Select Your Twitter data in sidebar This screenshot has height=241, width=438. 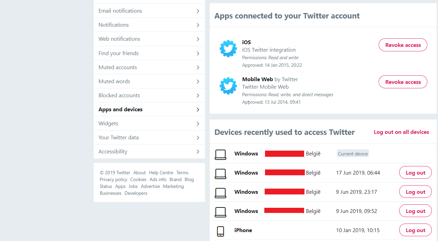point(149,138)
